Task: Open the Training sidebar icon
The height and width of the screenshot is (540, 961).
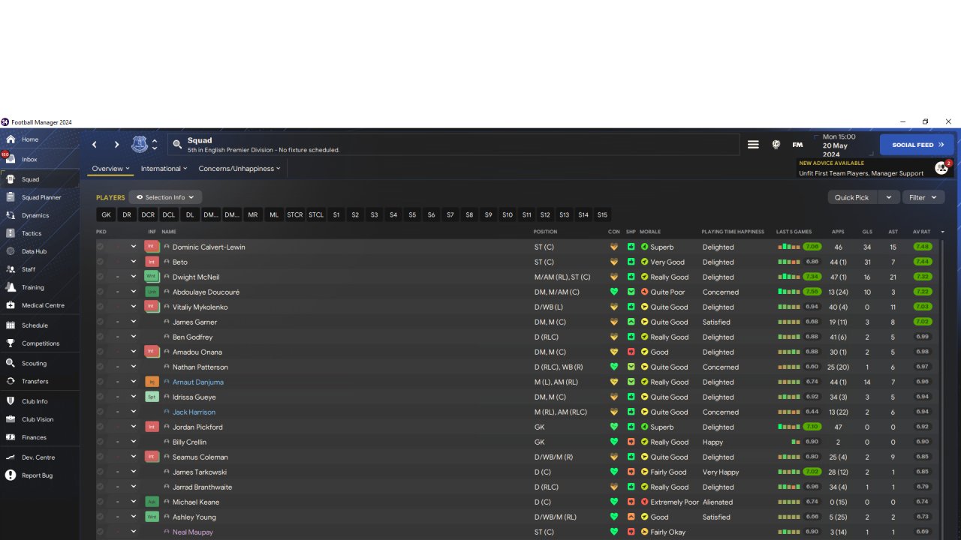Action: pyautogui.click(x=11, y=287)
